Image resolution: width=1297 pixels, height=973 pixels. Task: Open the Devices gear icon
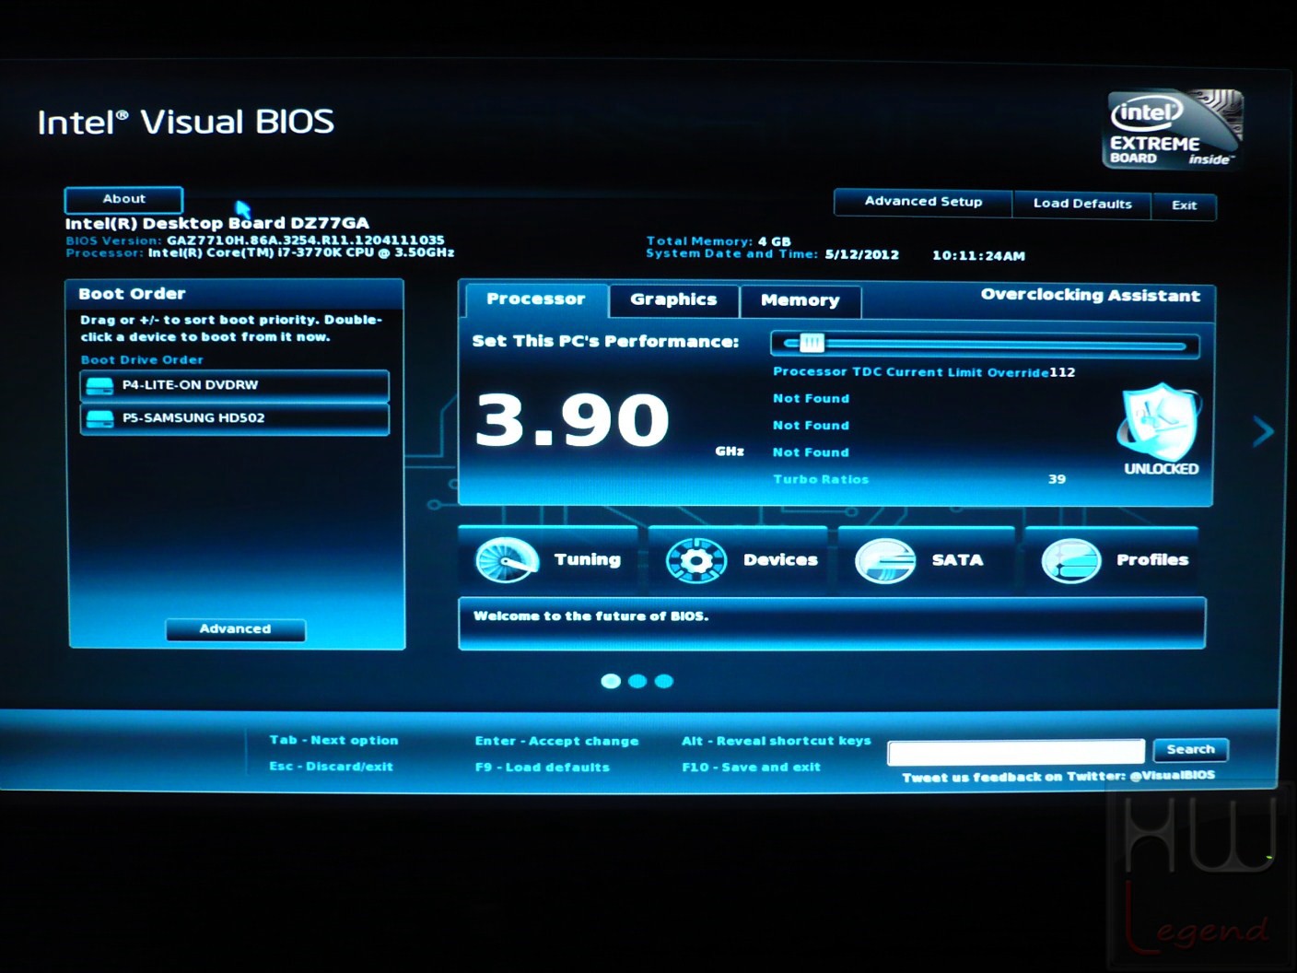(695, 560)
